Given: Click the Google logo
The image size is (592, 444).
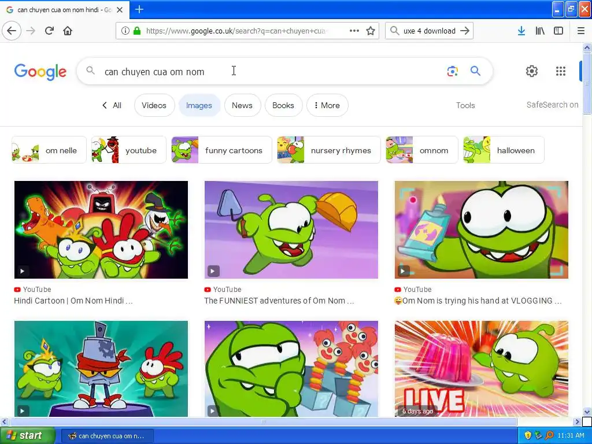Looking at the screenshot, I should tap(40, 72).
